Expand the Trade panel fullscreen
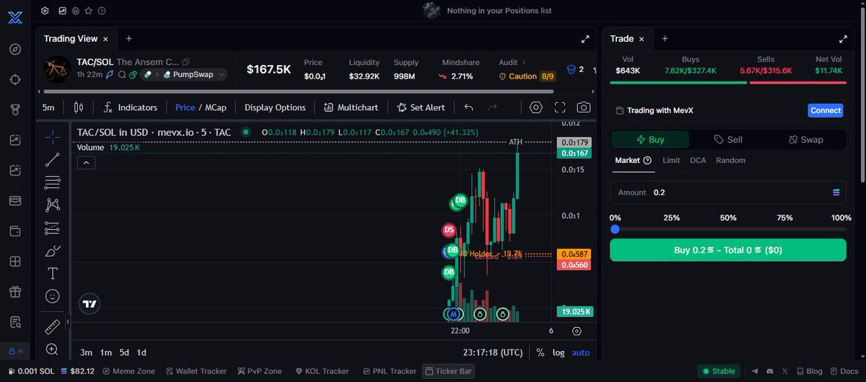 click(x=842, y=39)
